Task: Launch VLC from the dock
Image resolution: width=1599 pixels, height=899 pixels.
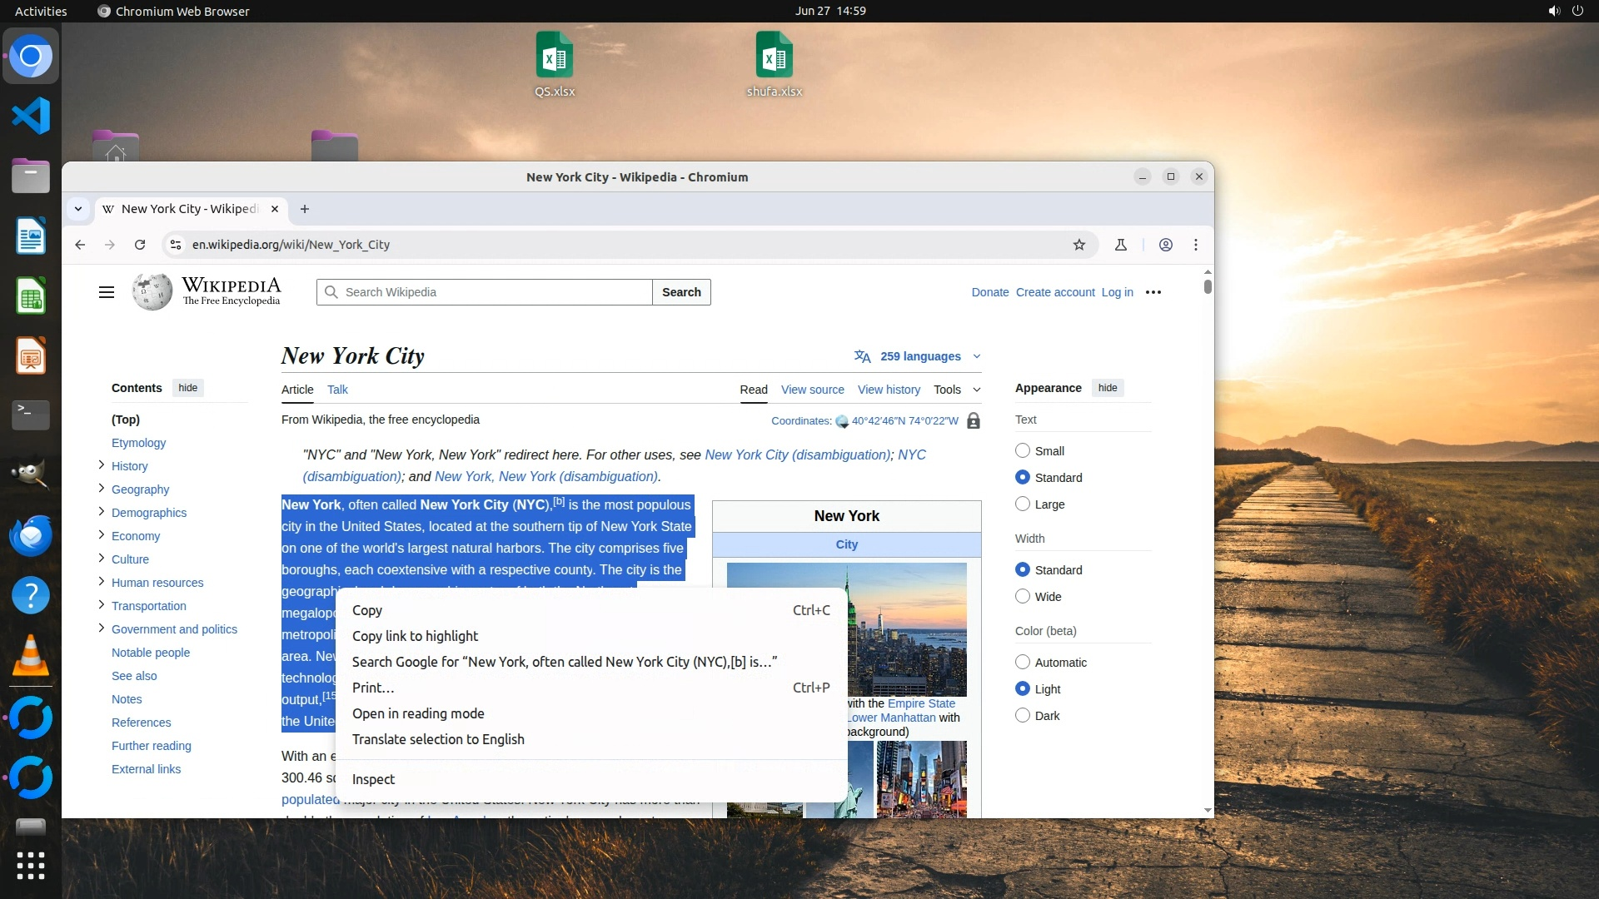Action: 31,655
